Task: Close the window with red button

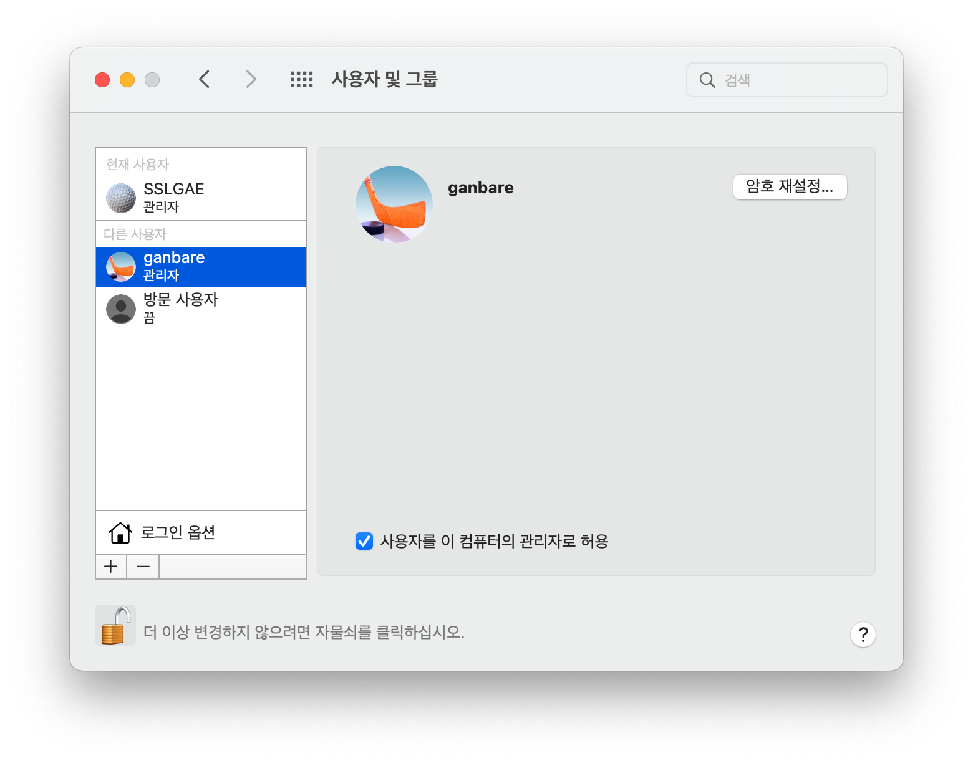Action: point(102,80)
